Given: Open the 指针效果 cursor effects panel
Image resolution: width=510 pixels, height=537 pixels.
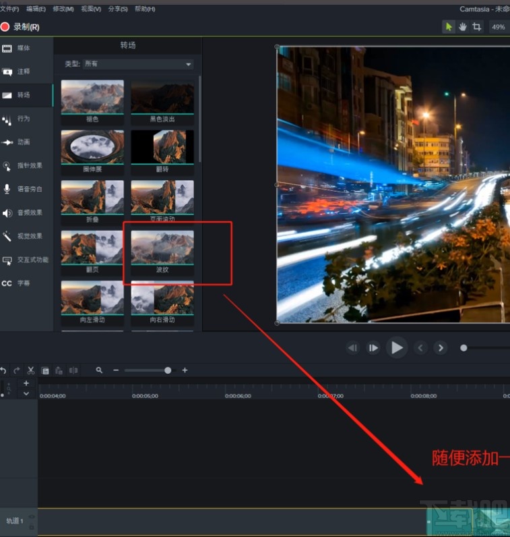Looking at the screenshot, I should click(x=26, y=166).
